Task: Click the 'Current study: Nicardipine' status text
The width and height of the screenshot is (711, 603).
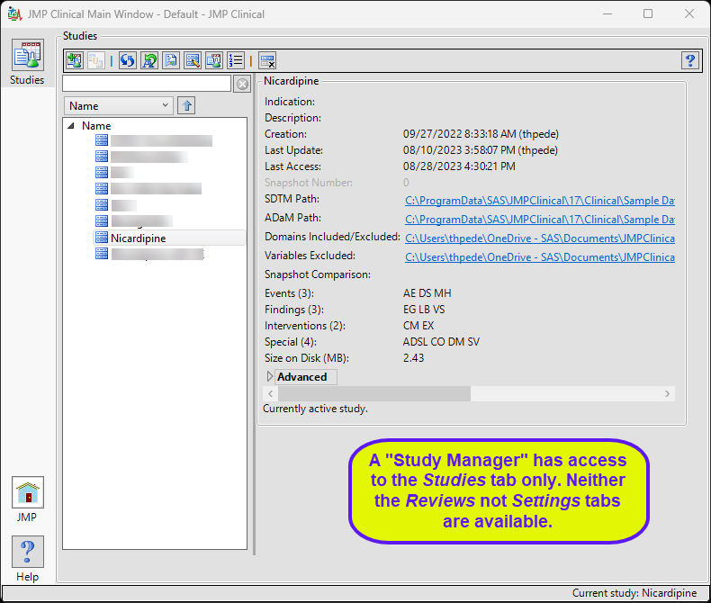Action: (x=634, y=593)
